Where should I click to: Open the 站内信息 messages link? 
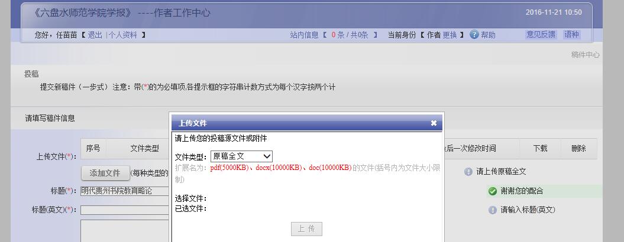(x=305, y=35)
